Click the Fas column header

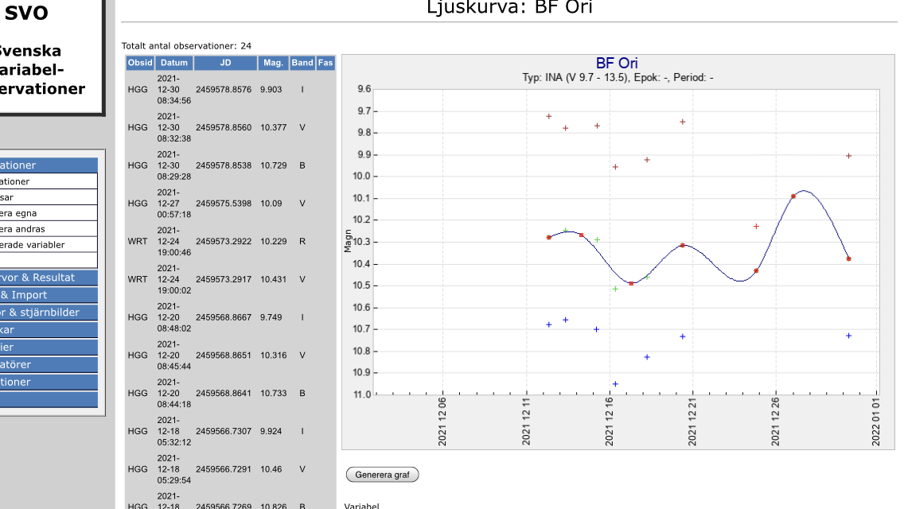[x=325, y=63]
